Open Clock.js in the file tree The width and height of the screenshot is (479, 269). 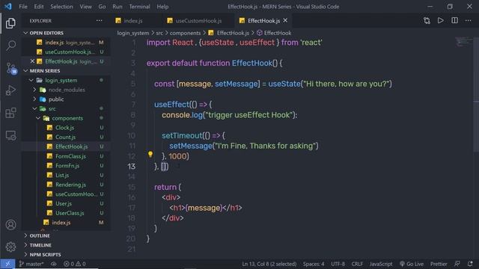point(64,128)
